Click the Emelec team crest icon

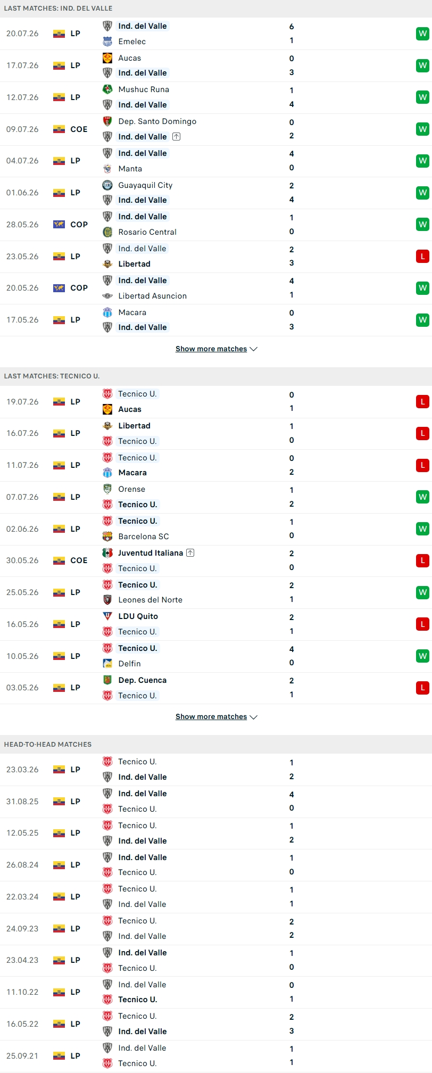(107, 42)
